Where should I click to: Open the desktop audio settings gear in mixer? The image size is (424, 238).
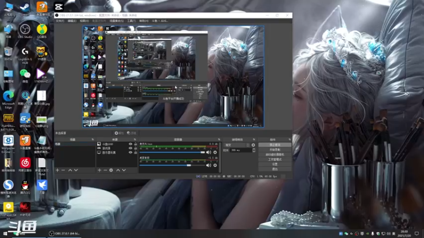click(x=215, y=165)
